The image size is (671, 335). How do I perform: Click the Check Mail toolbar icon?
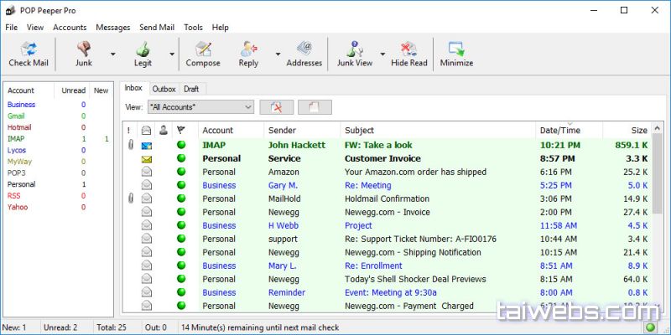[x=29, y=49]
